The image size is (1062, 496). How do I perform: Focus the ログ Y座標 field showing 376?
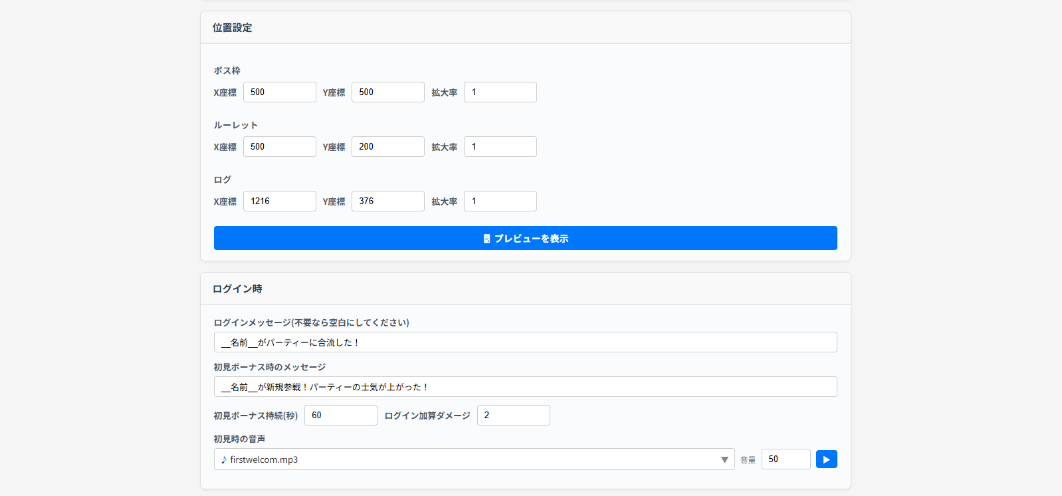pyautogui.click(x=387, y=201)
